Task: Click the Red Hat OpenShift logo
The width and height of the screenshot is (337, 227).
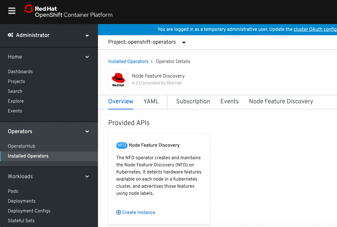Action: (x=68, y=12)
